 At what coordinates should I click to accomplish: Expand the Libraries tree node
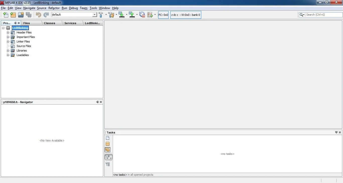coord(8,51)
